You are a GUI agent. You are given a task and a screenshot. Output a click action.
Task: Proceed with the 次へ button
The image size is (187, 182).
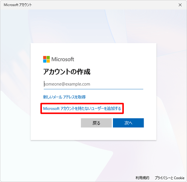pos(128,123)
